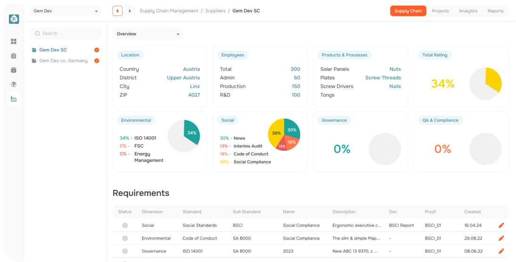Select the factory icon in sidebar
This screenshot has height=262, width=516.
[14, 99]
